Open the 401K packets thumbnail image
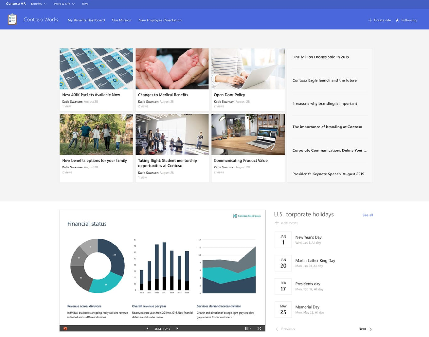Viewport: 429px width, 337px height. pos(96,69)
